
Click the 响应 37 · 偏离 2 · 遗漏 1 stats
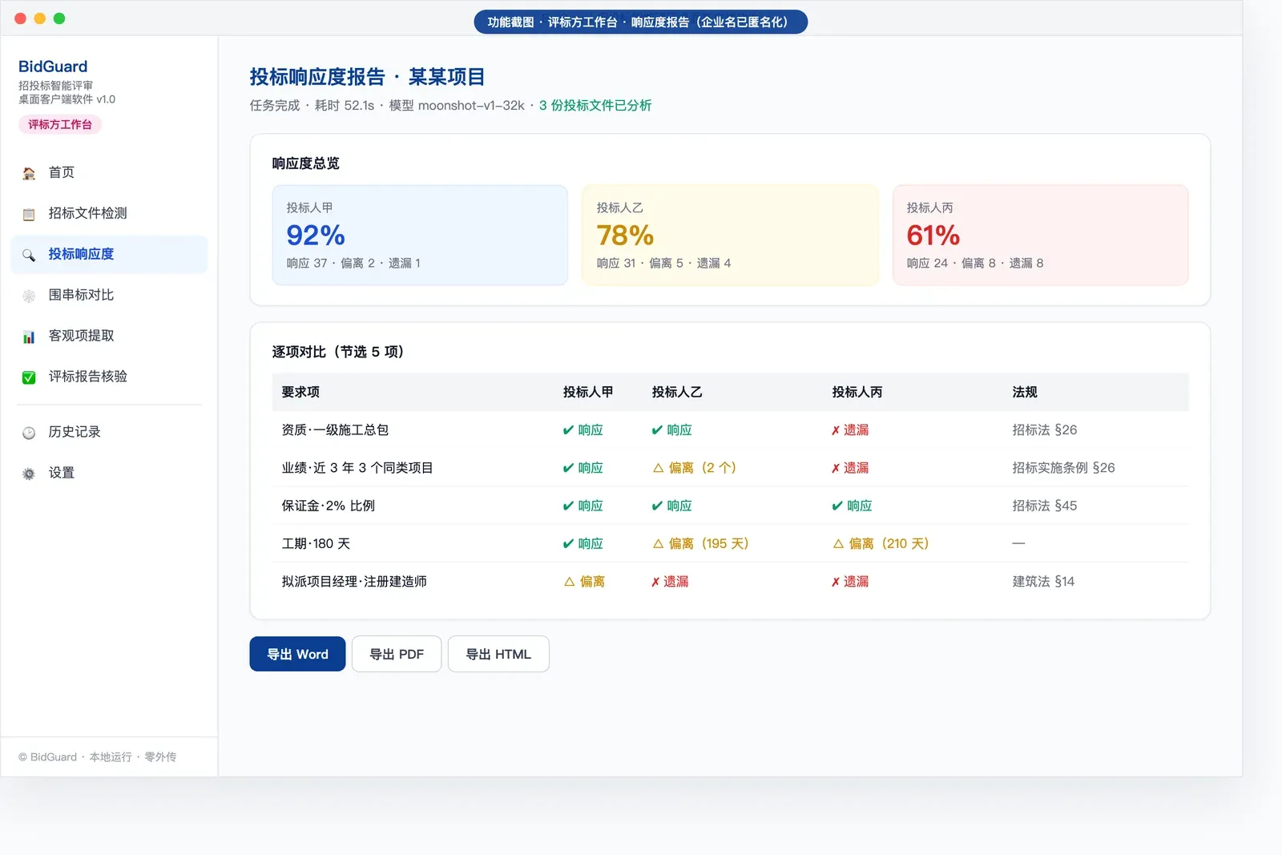point(353,263)
